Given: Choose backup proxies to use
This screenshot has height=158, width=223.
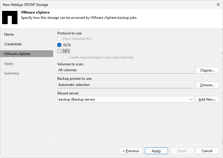Looking at the screenshot, I should click(x=207, y=85).
